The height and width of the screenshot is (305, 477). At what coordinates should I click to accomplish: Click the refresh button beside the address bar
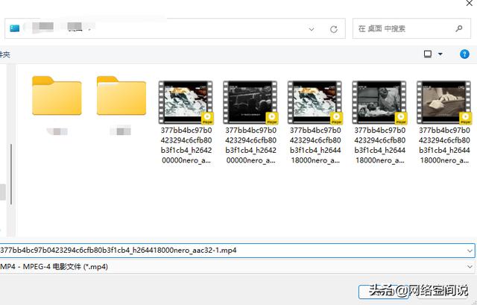pyautogui.click(x=333, y=28)
